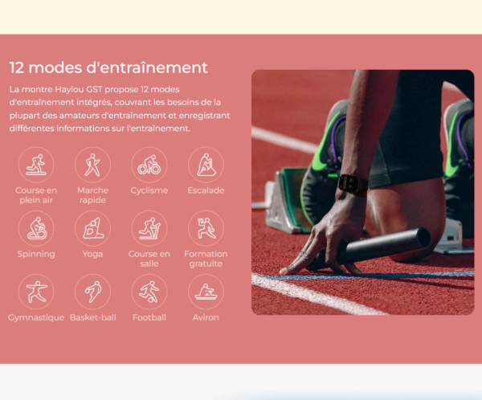This screenshot has height=400, width=482.
Task: Click the 'Marche rapide' label
Action: (x=93, y=195)
